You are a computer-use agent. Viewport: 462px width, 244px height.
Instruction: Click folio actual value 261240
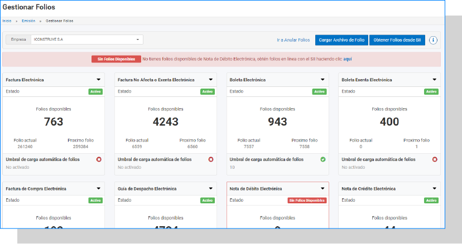pyautogui.click(x=25, y=147)
